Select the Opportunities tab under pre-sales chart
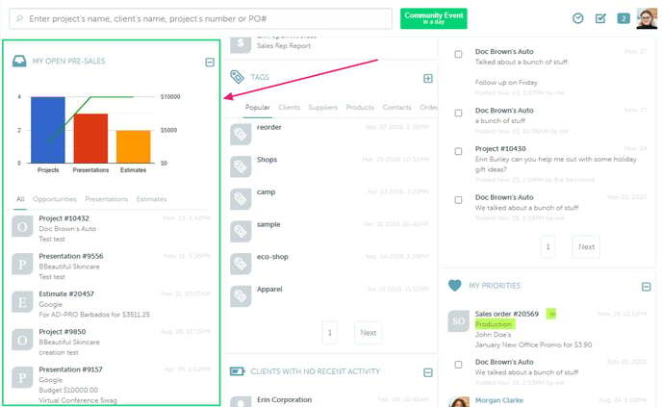Viewport: 662px width, 407px height. [55, 199]
